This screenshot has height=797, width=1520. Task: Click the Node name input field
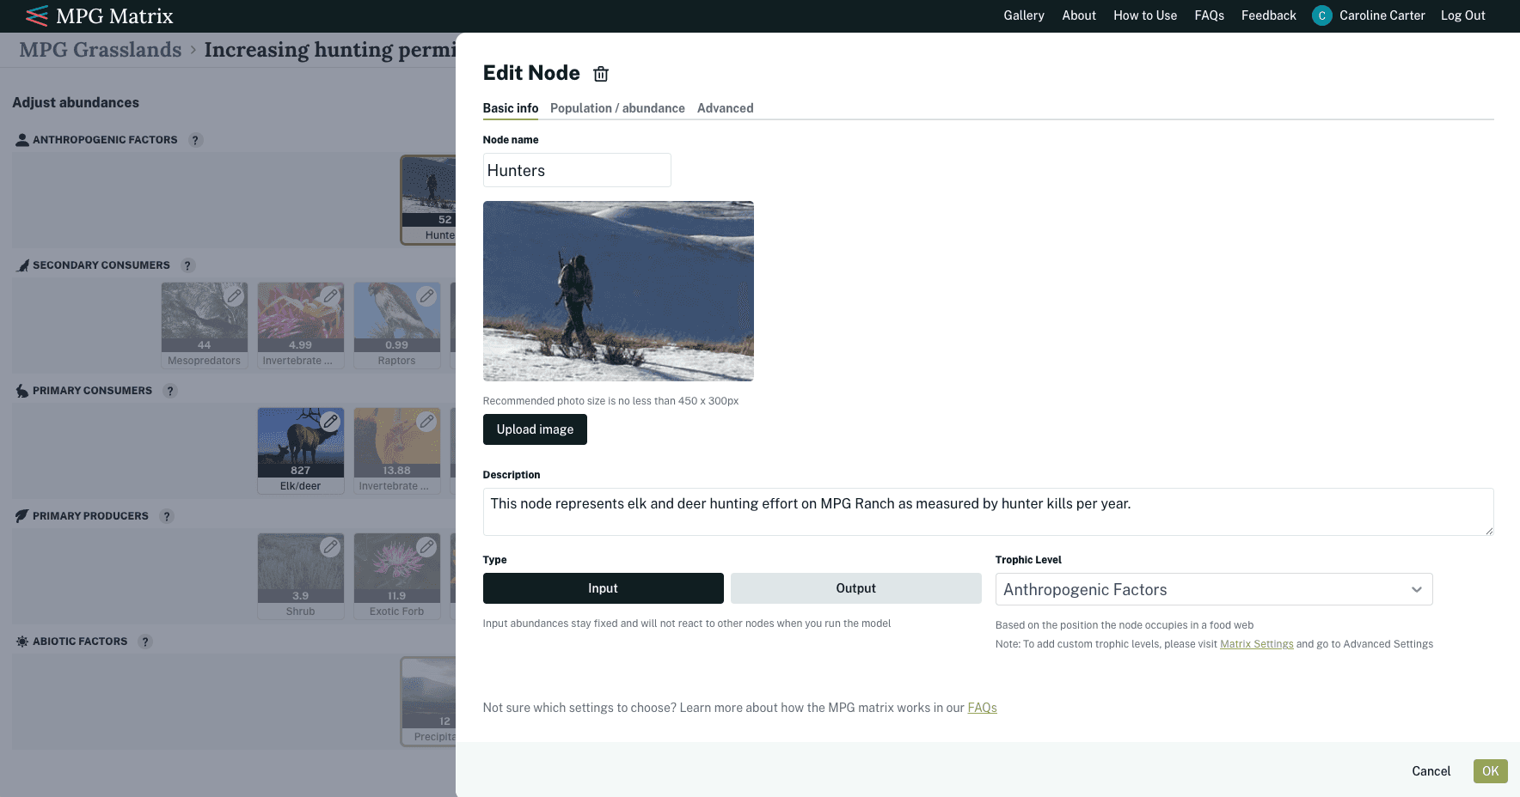coord(577,170)
